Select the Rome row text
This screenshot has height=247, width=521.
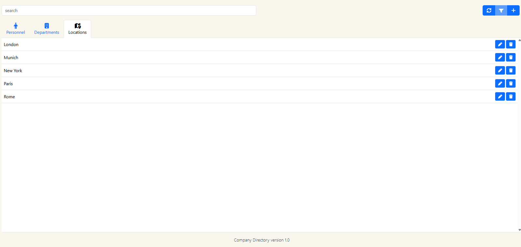pos(9,97)
